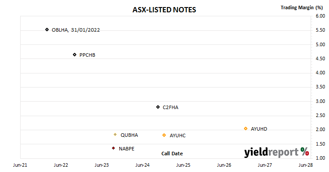This screenshot has width=329, height=172.
Task: Click the Call Date axis label
Action: (x=172, y=154)
